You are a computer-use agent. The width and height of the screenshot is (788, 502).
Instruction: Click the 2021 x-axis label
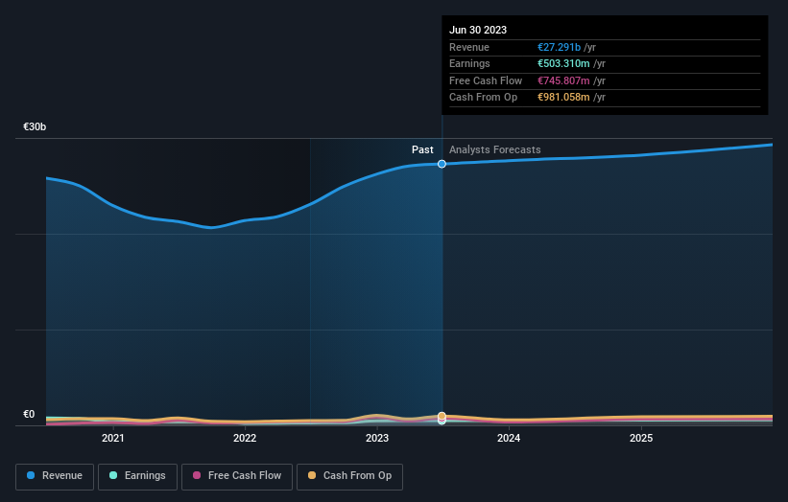coord(113,439)
